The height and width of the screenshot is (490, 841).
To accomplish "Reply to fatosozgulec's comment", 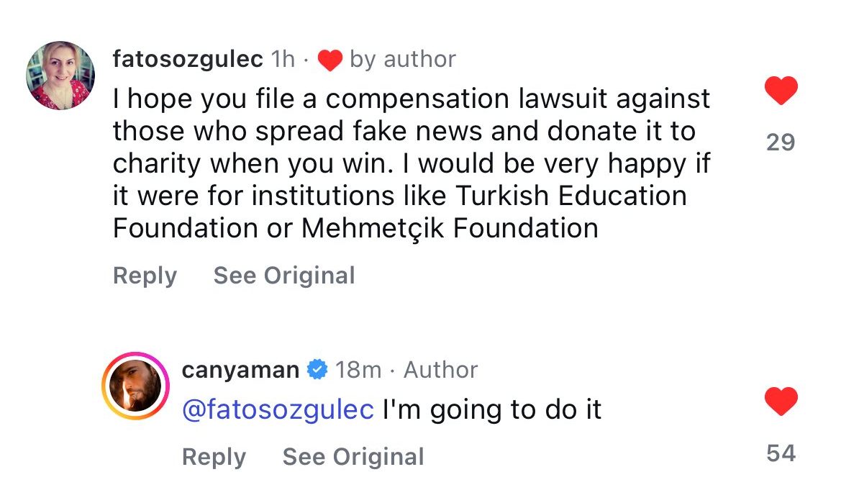I will coord(145,276).
